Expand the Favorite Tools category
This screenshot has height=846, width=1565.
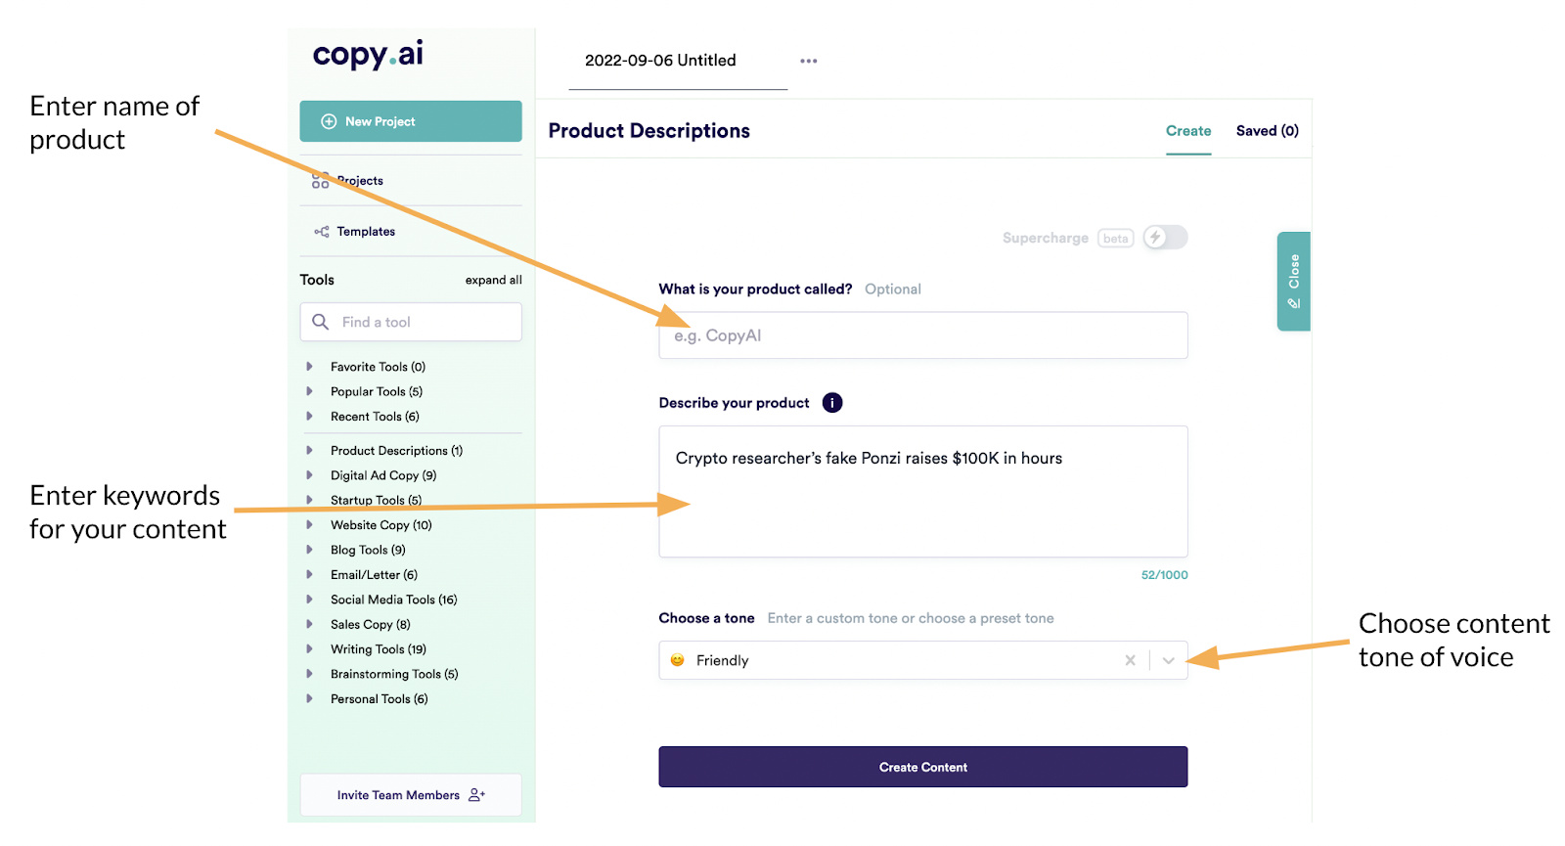(x=310, y=367)
